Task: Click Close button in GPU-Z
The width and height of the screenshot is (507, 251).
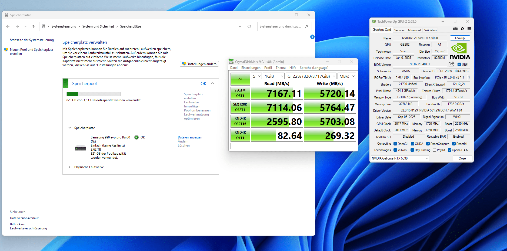Action: click(462, 158)
